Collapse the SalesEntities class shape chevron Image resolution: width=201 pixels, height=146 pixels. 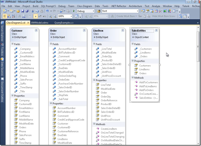pos(156,30)
